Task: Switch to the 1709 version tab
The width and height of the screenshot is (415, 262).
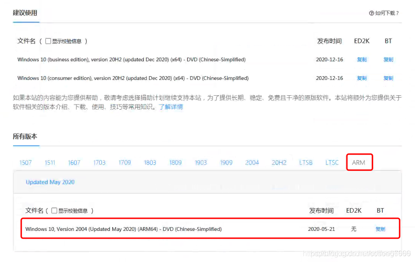Action: point(125,163)
